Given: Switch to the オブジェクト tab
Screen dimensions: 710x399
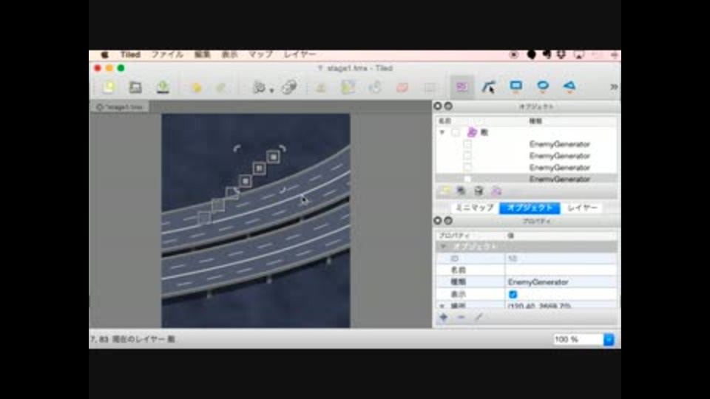Looking at the screenshot, I should point(530,208).
